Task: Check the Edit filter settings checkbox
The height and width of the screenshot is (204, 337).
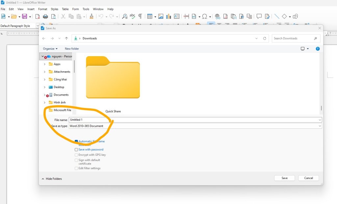Action: [x=76, y=169]
